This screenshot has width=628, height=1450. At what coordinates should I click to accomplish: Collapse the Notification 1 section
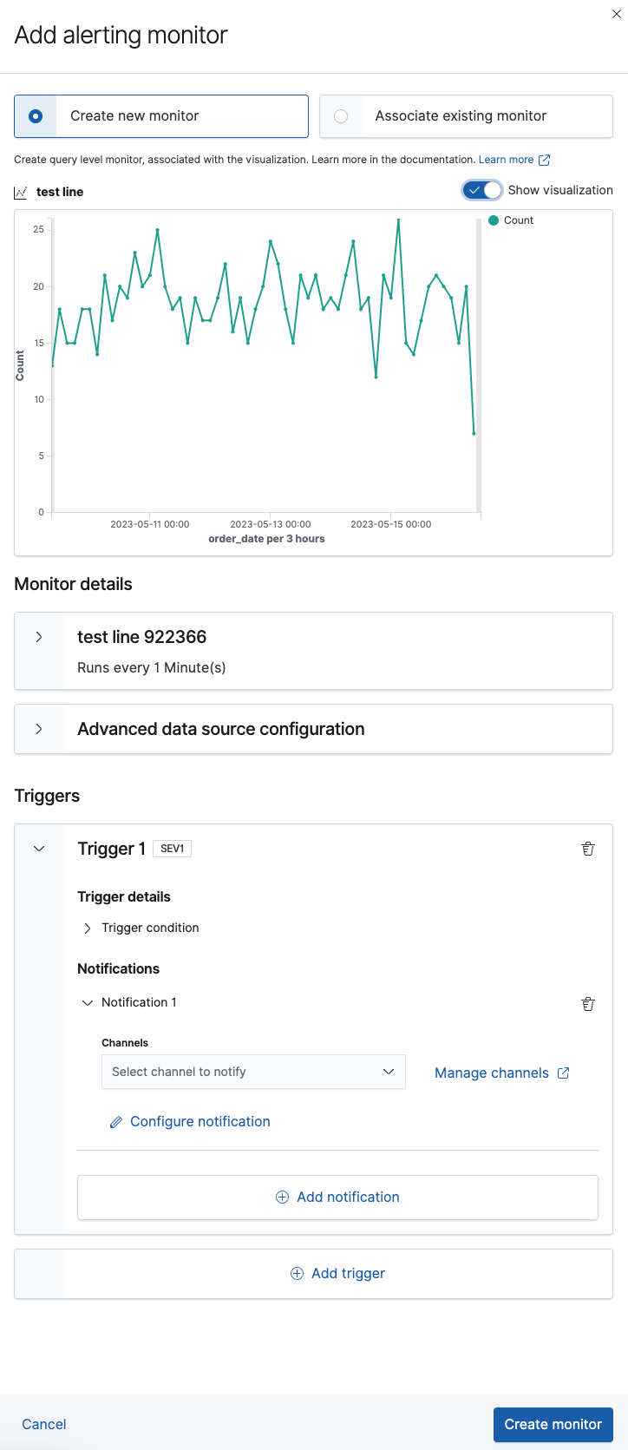87,1002
